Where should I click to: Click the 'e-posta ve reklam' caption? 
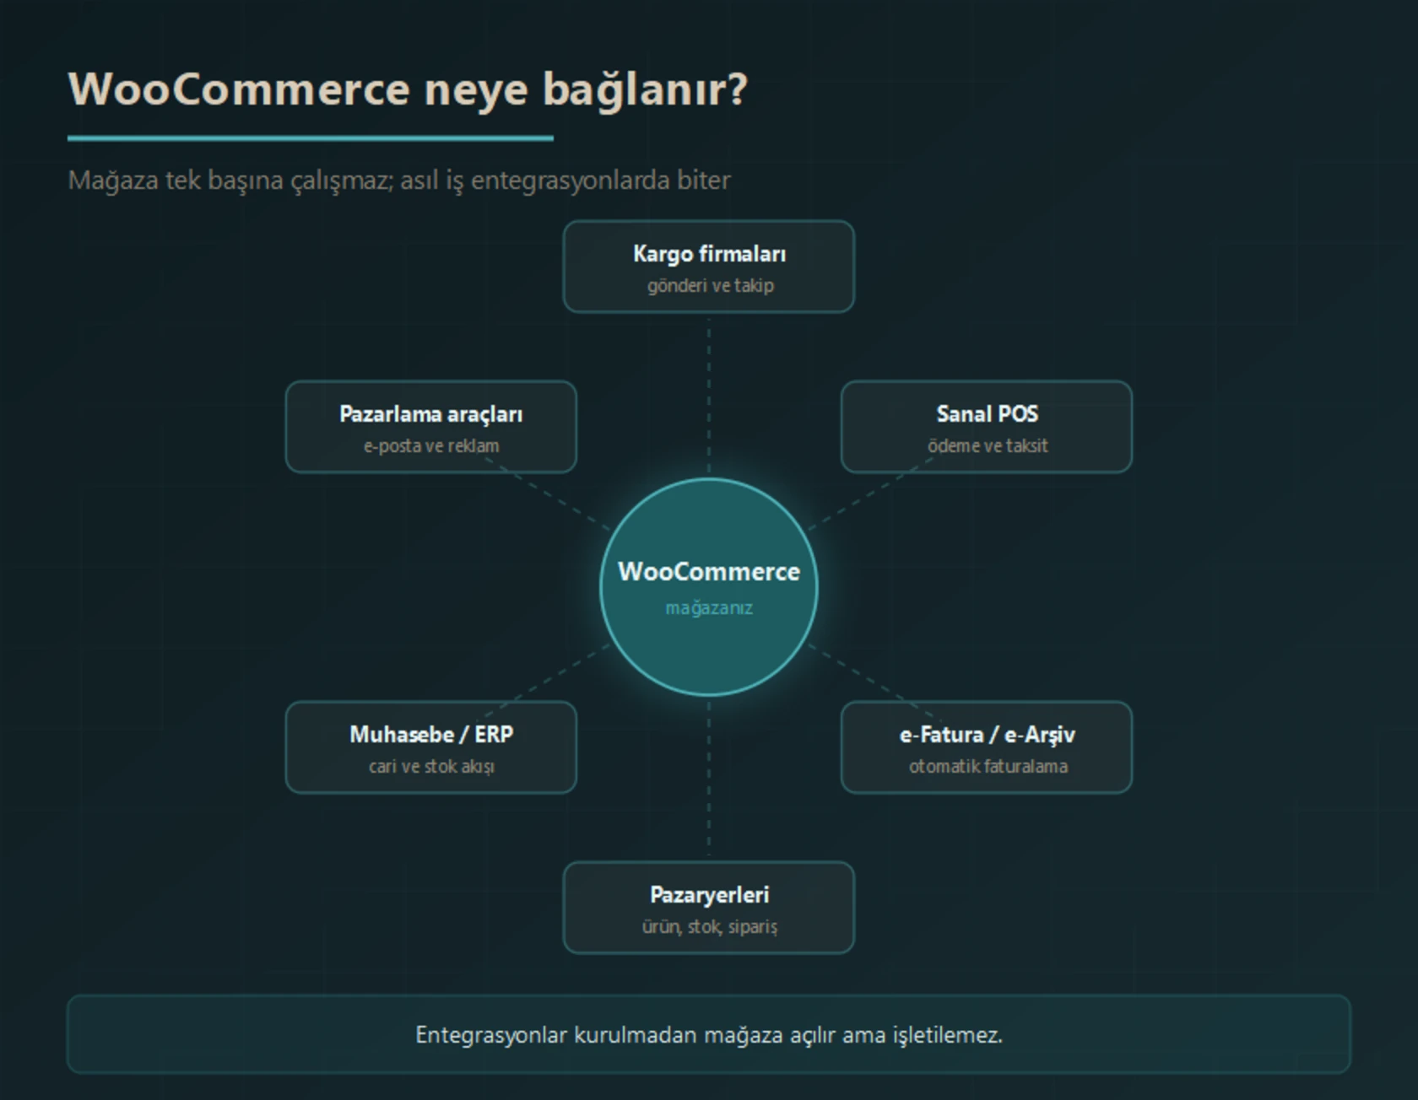point(431,446)
